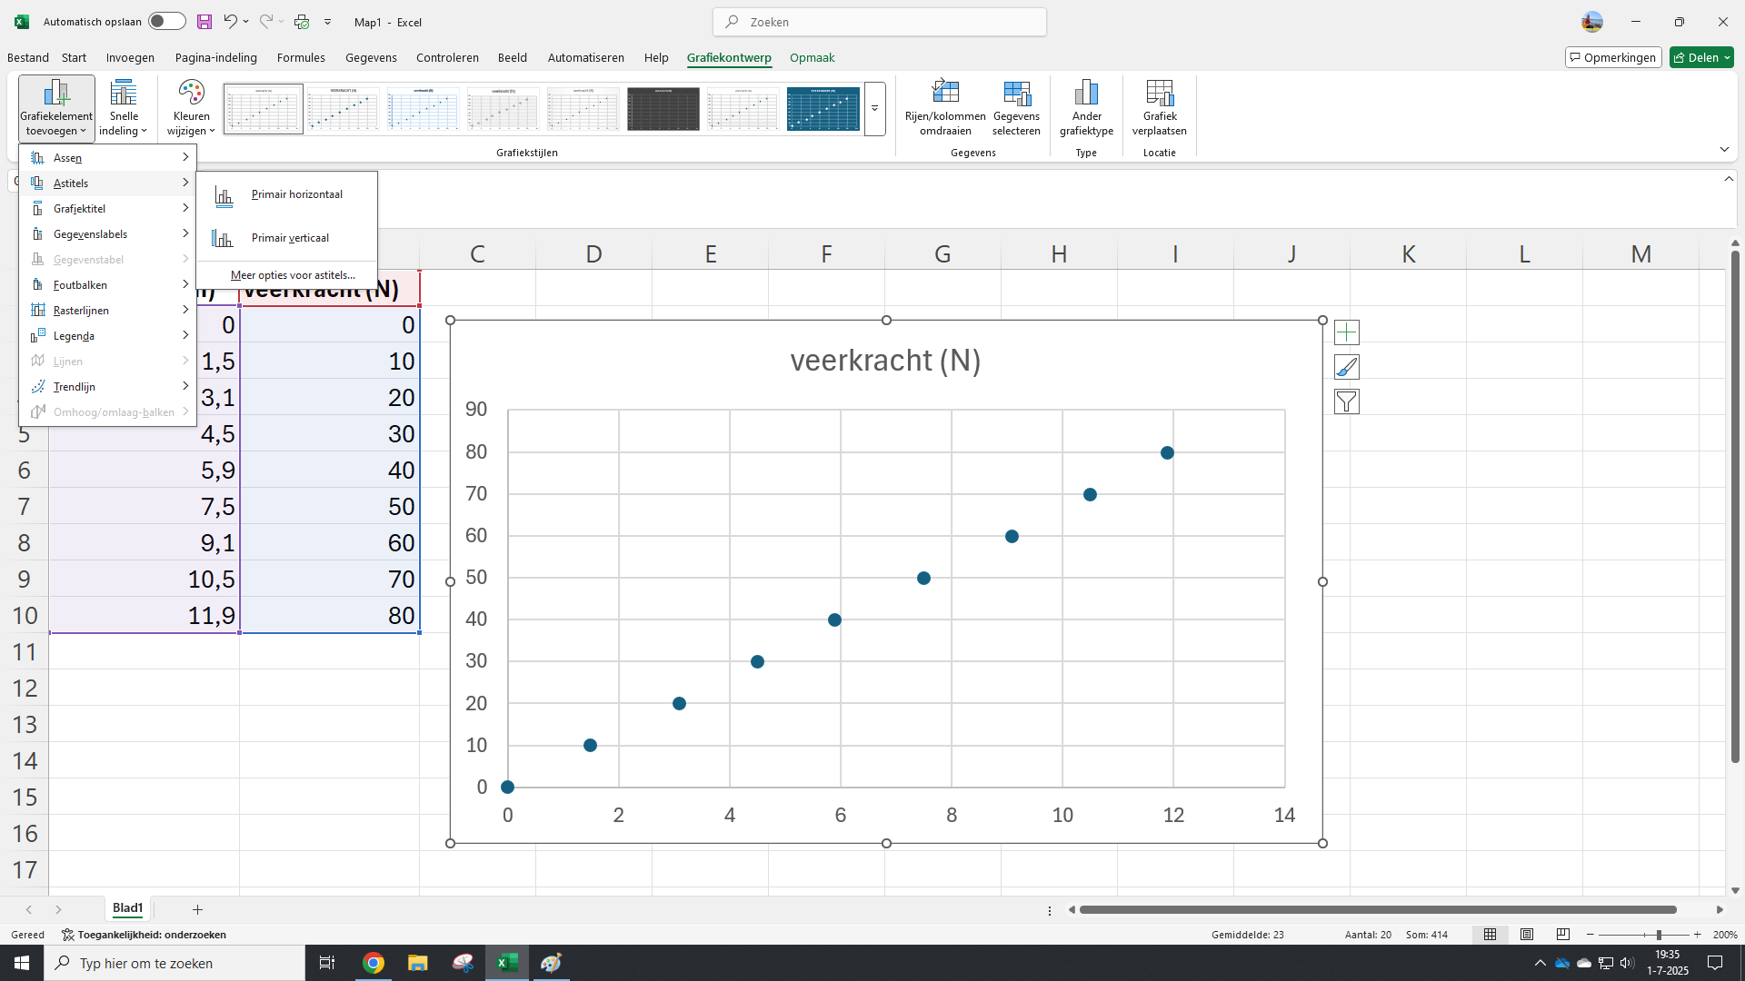This screenshot has width=1745, height=981.
Task: Switch to page break preview
Action: pos(1563,935)
